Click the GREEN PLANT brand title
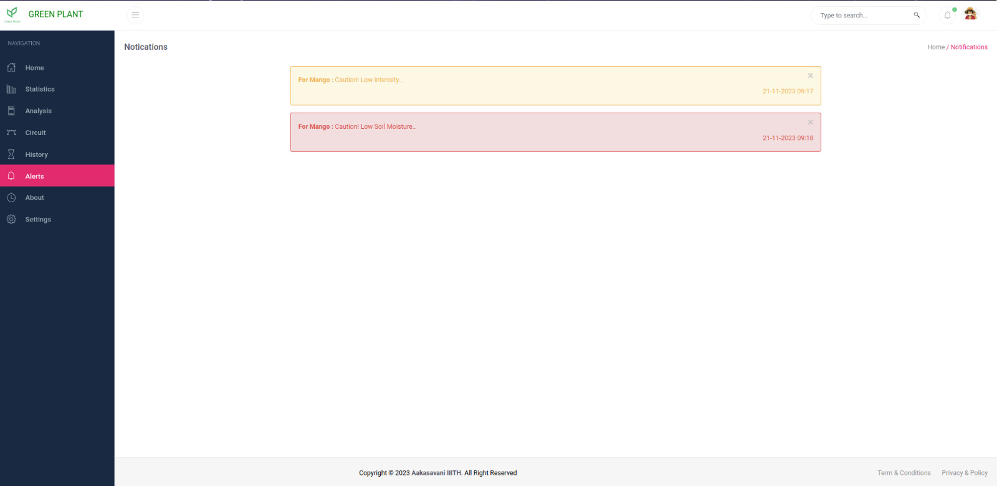 55,14
